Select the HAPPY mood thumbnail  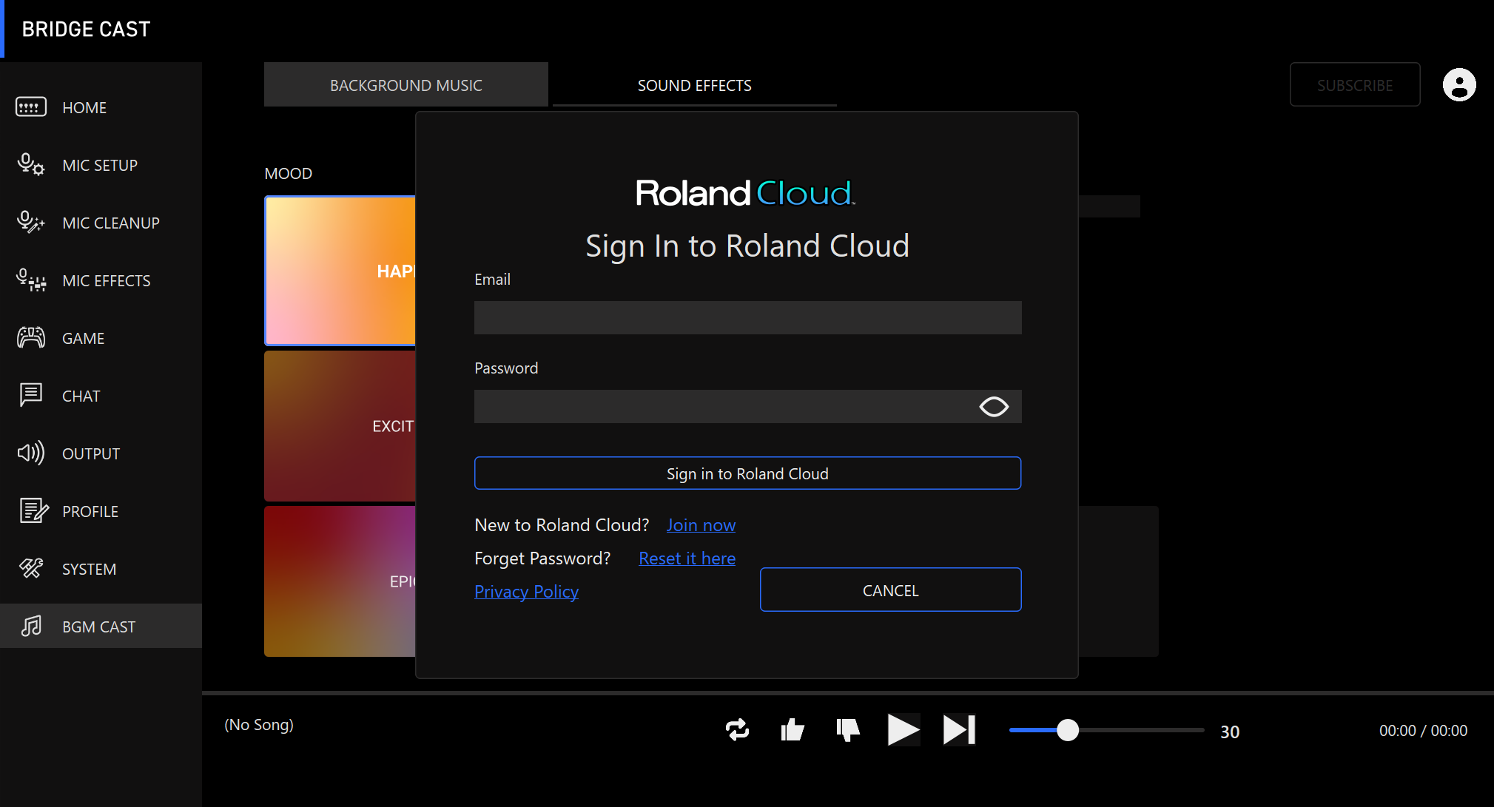pos(340,271)
